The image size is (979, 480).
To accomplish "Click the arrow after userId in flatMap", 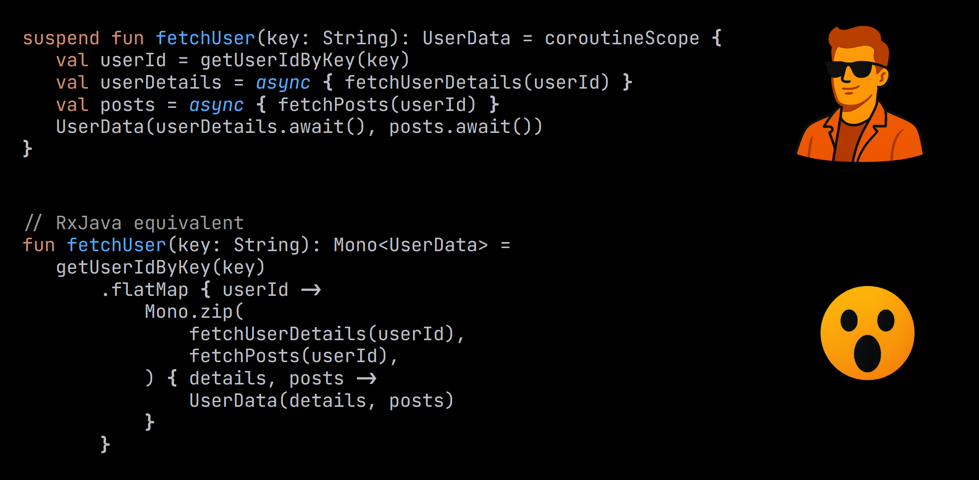I will click(311, 290).
